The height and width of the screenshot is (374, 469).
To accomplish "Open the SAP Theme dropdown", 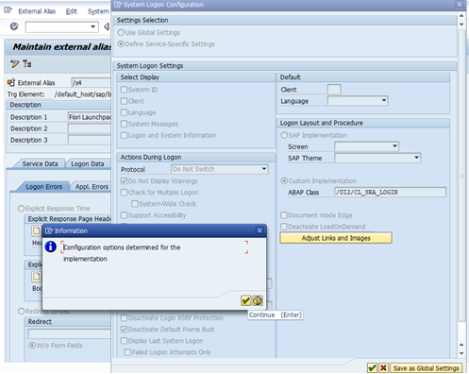I will tap(377, 158).
